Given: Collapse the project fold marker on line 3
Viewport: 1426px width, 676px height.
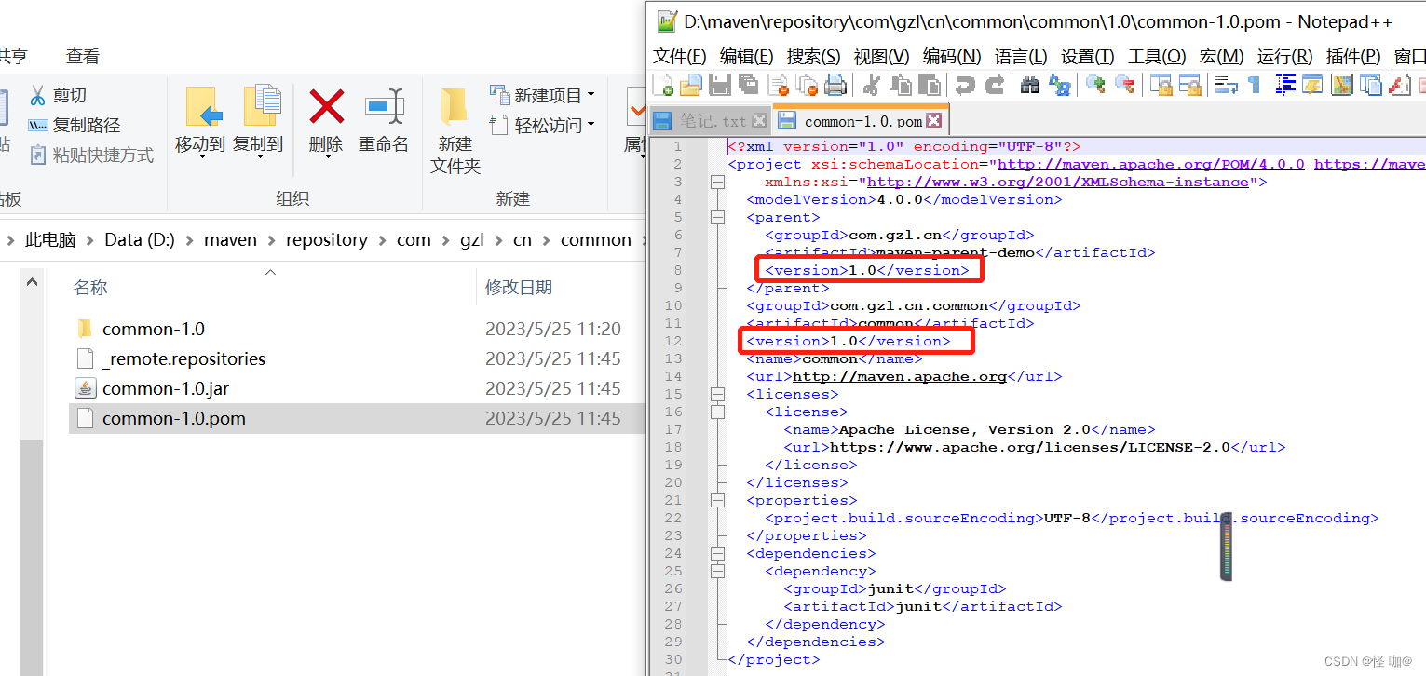Looking at the screenshot, I should 717,182.
